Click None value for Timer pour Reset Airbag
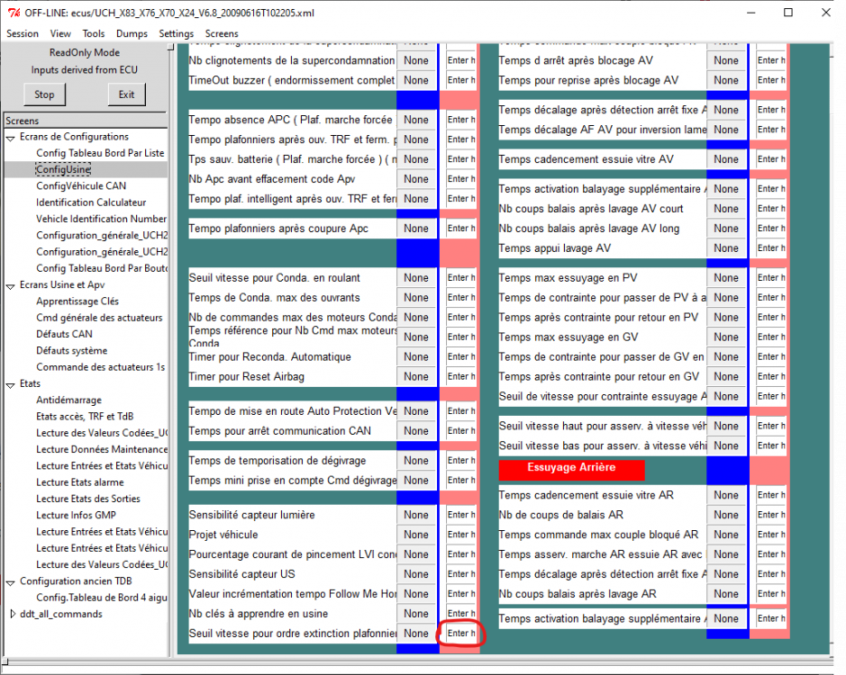The image size is (846, 675). (416, 376)
